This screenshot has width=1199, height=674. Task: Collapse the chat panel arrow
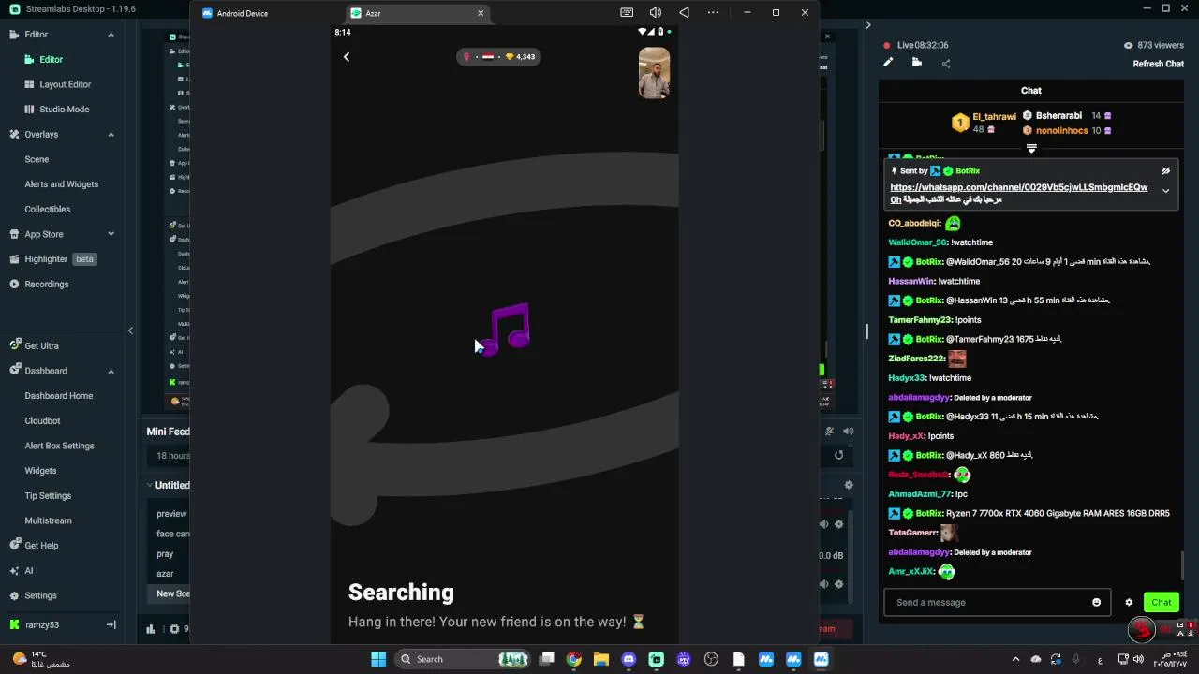point(868,25)
